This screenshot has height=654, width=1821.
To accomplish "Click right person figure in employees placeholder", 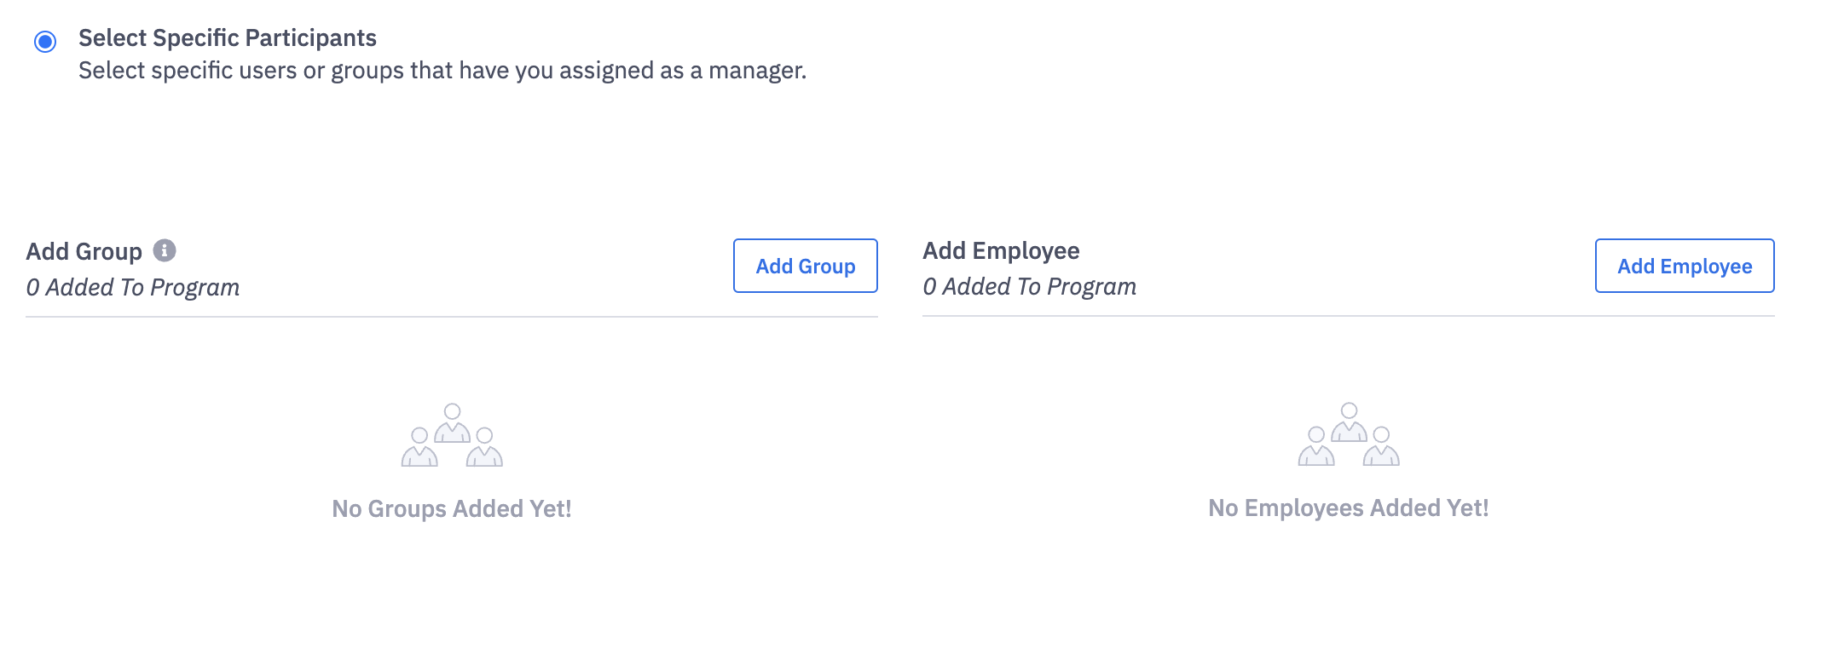I will pyautogui.click(x=1381, y=447).
